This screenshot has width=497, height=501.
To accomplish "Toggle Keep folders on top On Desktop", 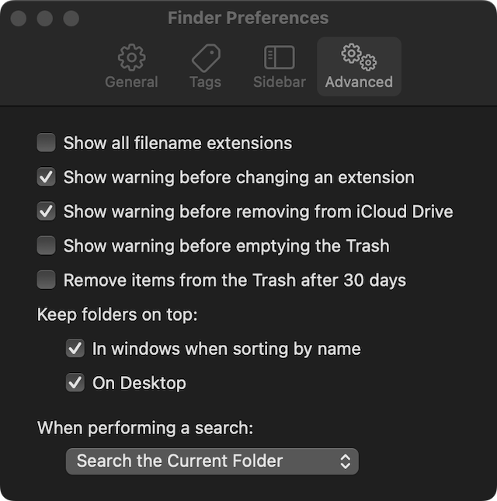I will click(75, 383).
